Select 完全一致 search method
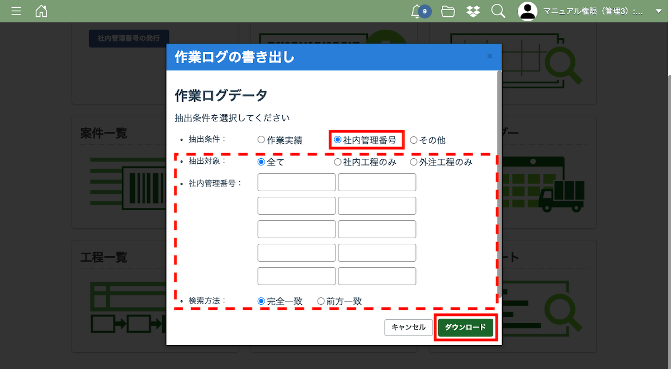 (x=261, y=301)
